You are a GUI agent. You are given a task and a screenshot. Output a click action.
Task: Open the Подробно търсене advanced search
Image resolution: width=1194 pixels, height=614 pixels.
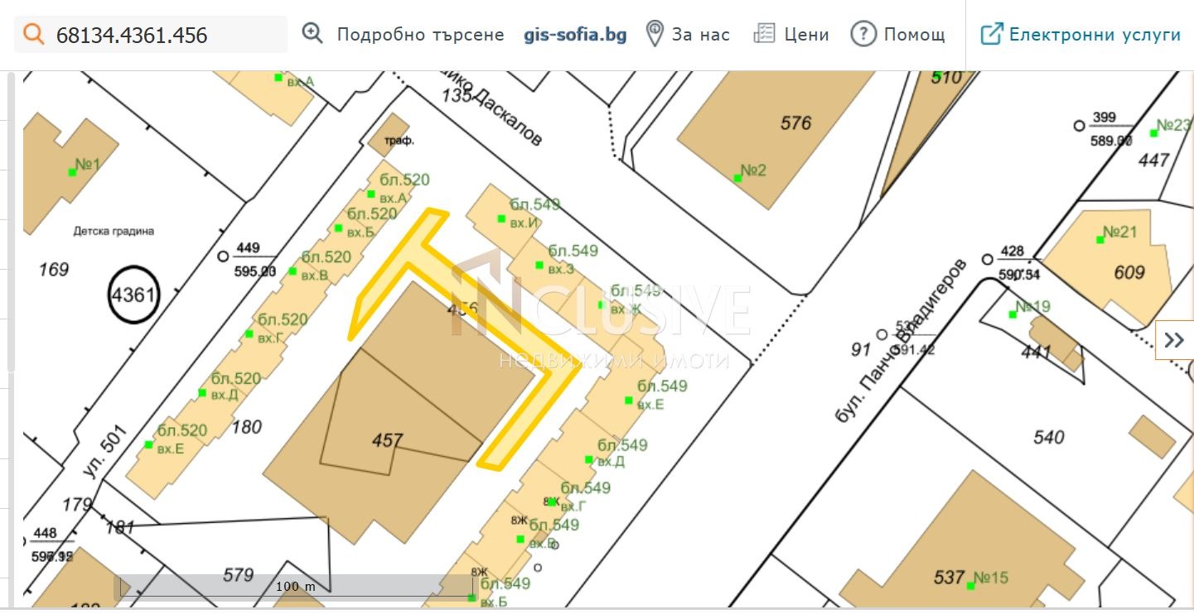pyautogui.click(x=420, y=35)
